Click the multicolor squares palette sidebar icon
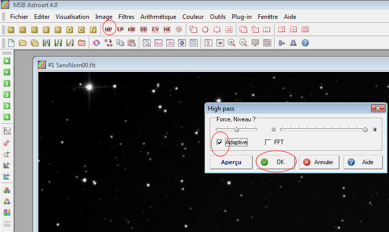 (x=7, y=213)
